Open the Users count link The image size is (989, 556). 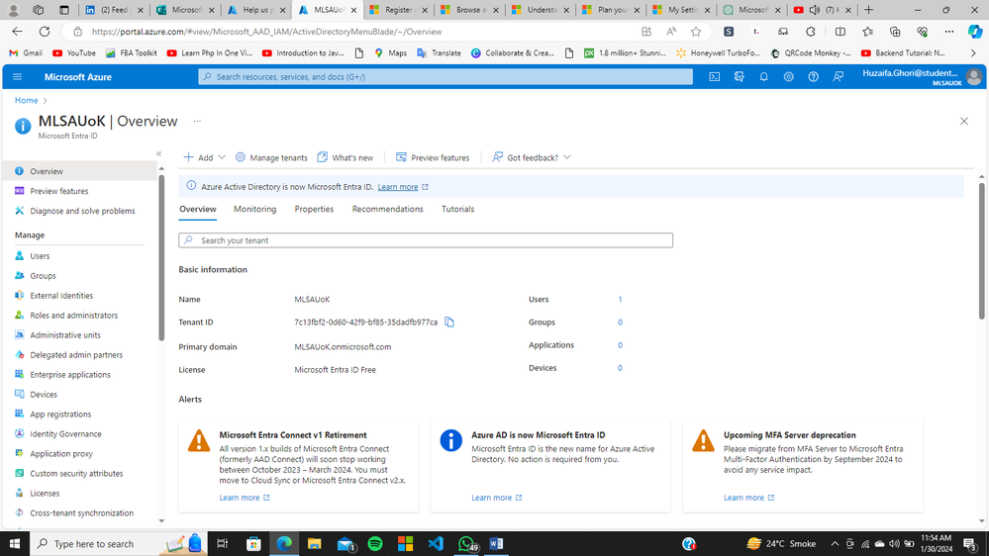click(620, 300)
